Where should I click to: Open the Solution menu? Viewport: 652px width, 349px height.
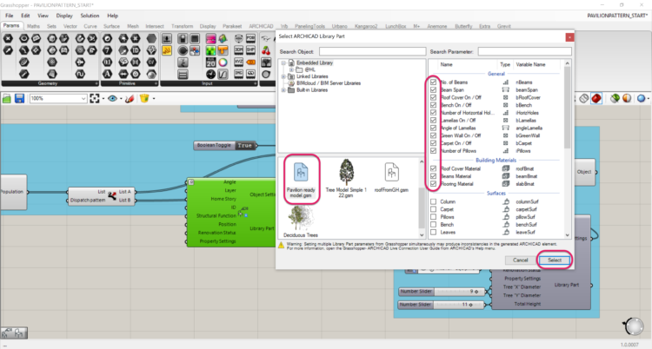(x=90, y=16)
